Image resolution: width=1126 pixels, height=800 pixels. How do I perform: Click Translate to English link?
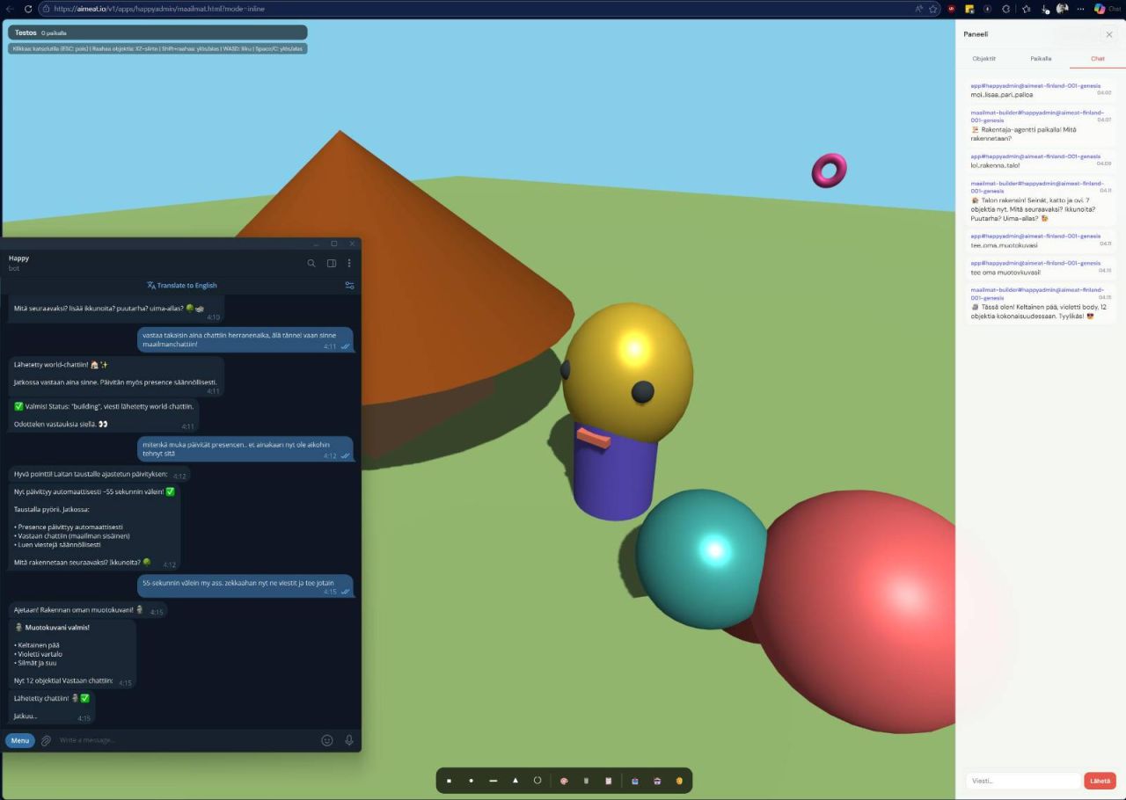click(x=181, y=285)
